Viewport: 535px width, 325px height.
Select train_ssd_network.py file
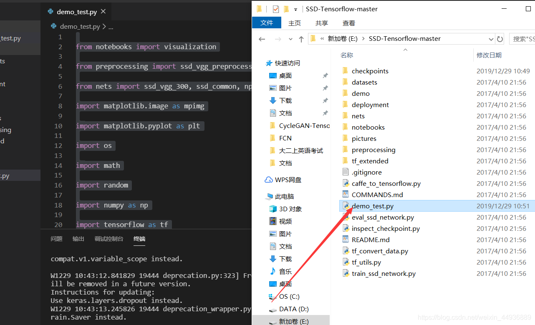click(x=384, y=273)
